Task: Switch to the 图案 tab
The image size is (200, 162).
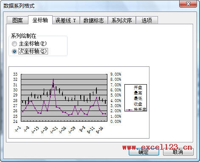Action: (x=17, y=20)
